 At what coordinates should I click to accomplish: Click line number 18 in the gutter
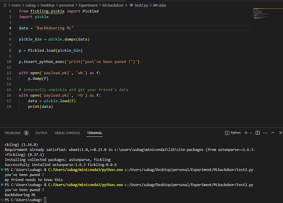point(9,107)
